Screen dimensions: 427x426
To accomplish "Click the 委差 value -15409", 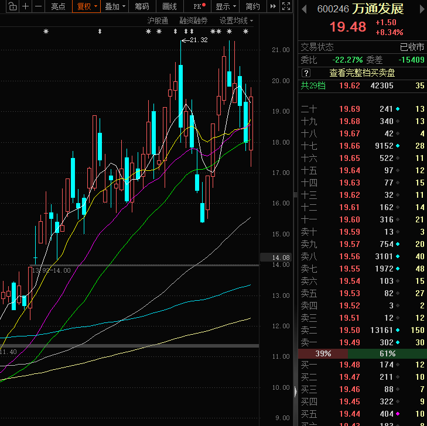I will point(411,60).
